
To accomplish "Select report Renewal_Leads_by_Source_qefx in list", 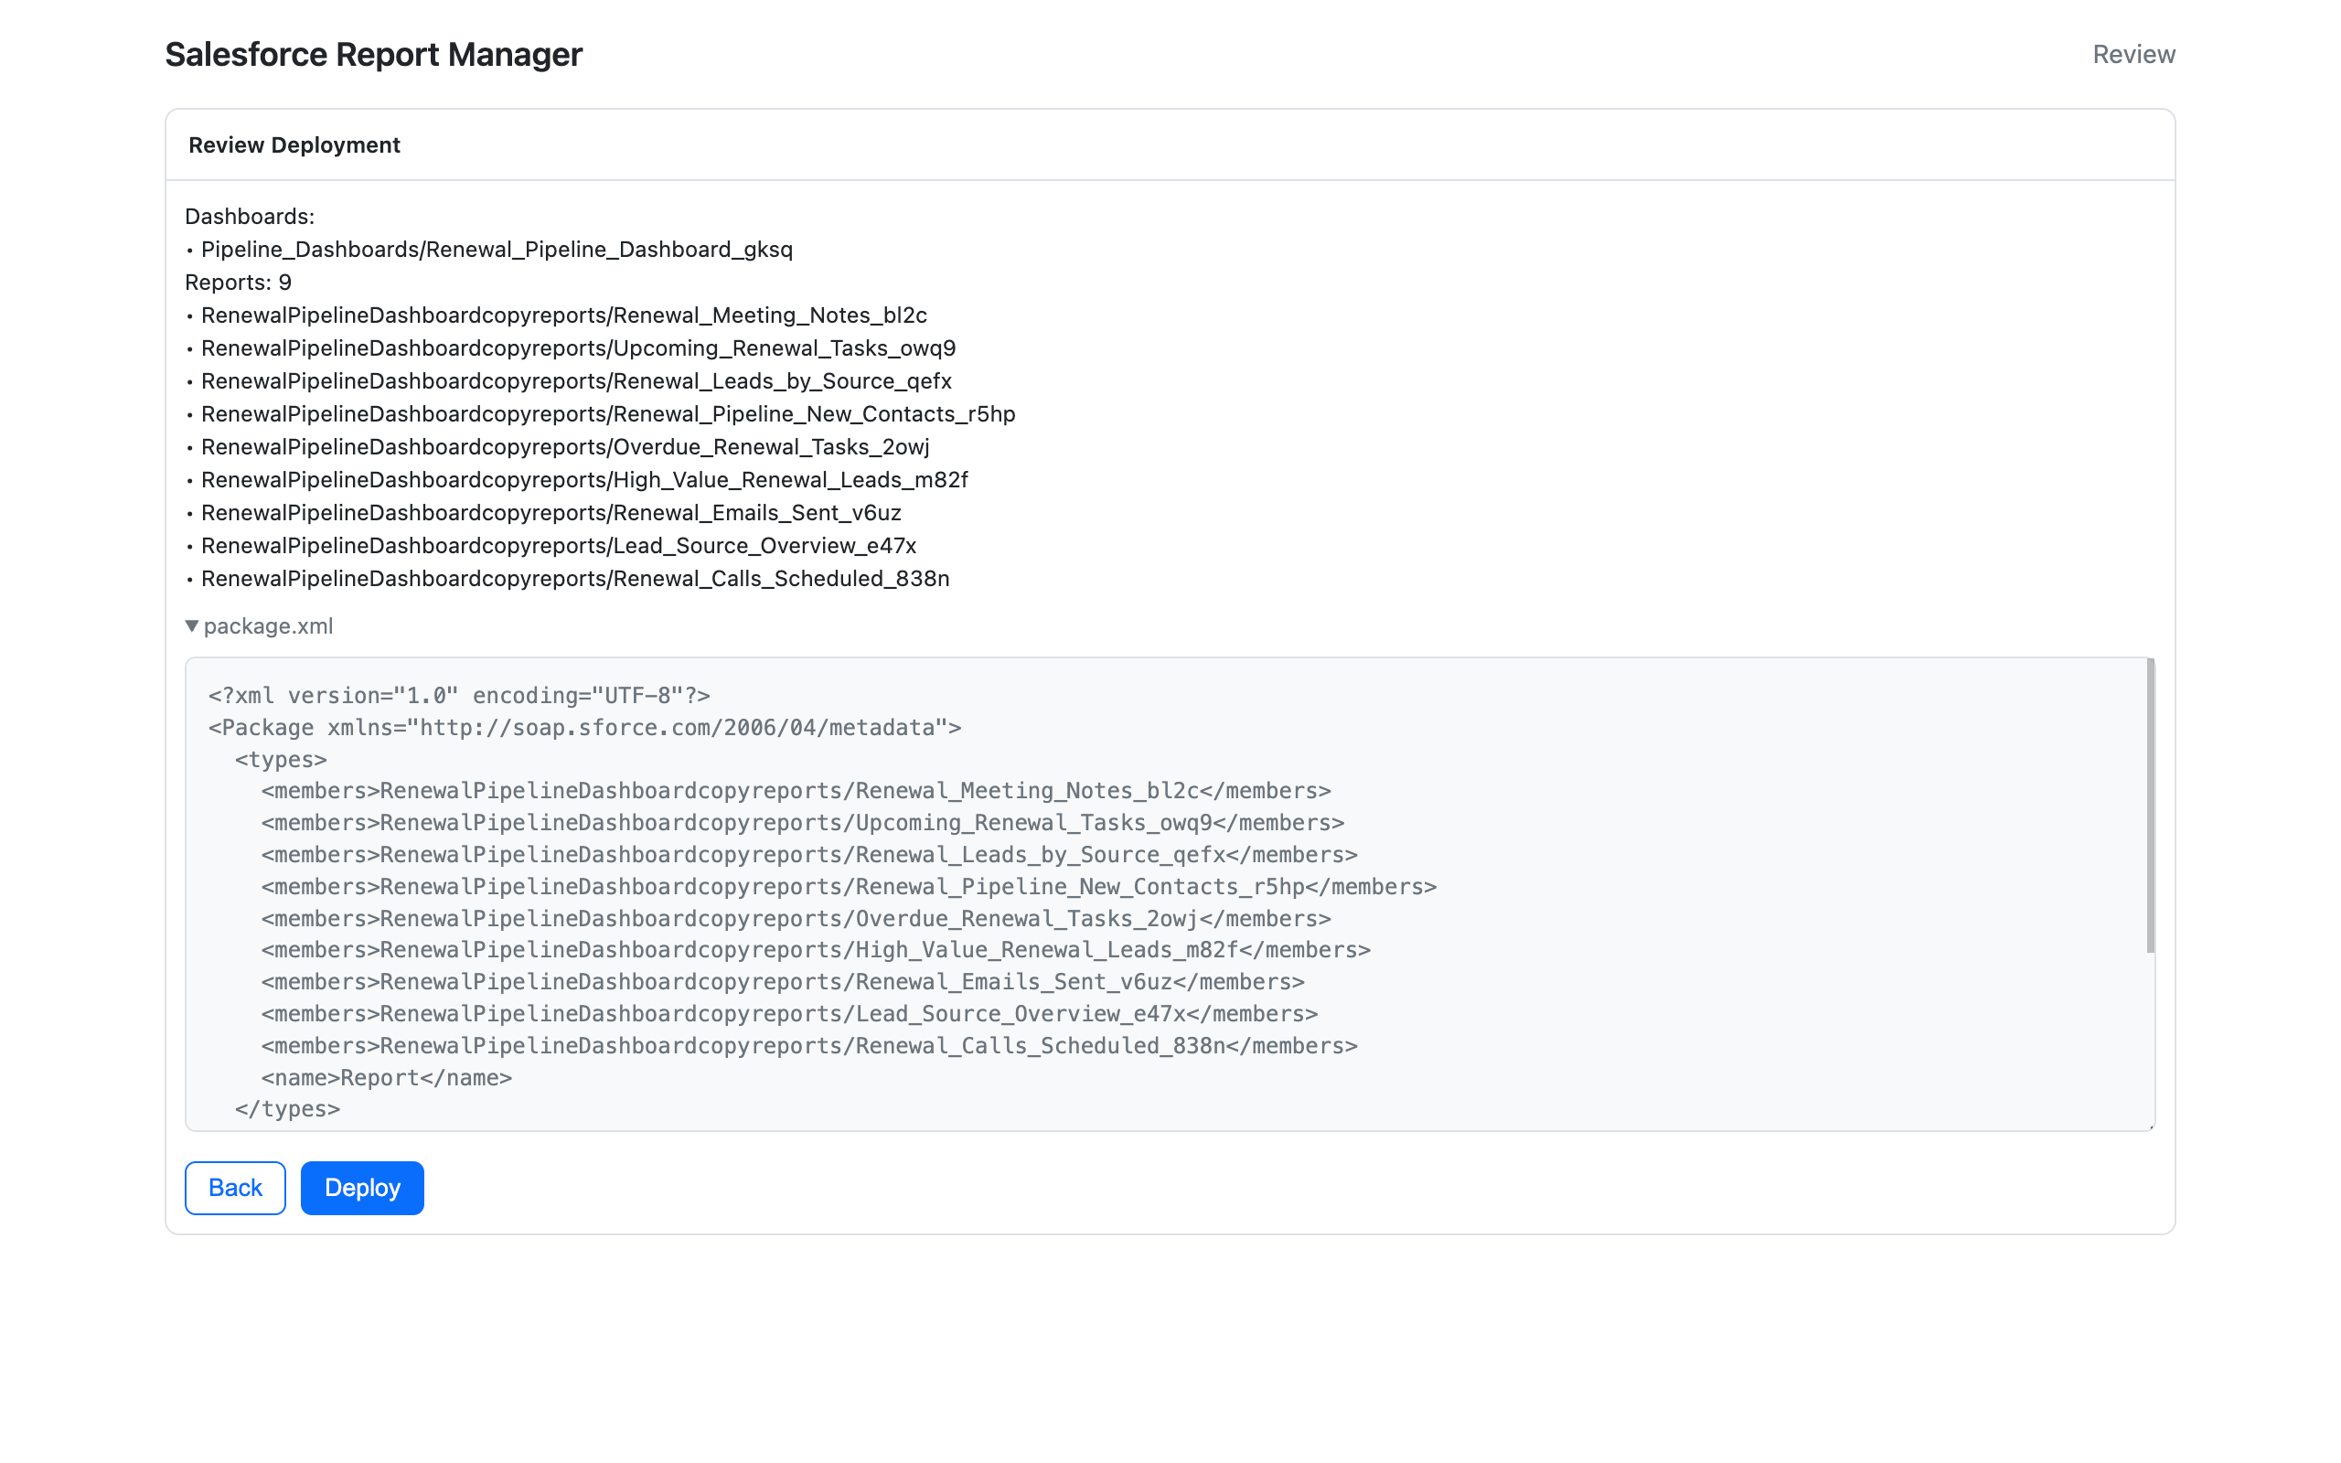I will click(576, 381).
